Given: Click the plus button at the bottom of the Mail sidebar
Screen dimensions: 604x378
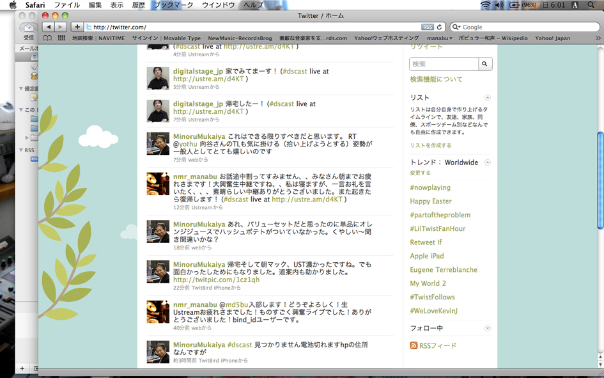Looking at the screenshot, I should 22,368.
